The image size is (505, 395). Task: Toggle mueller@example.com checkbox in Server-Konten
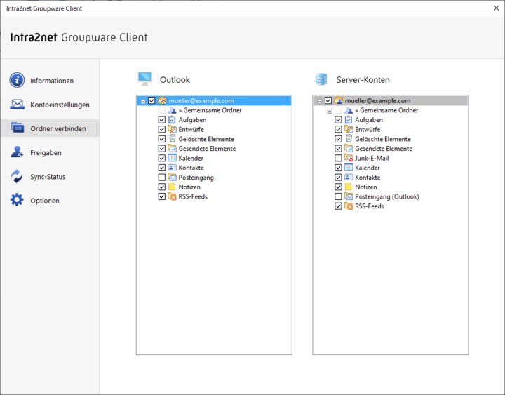point(328,100)
